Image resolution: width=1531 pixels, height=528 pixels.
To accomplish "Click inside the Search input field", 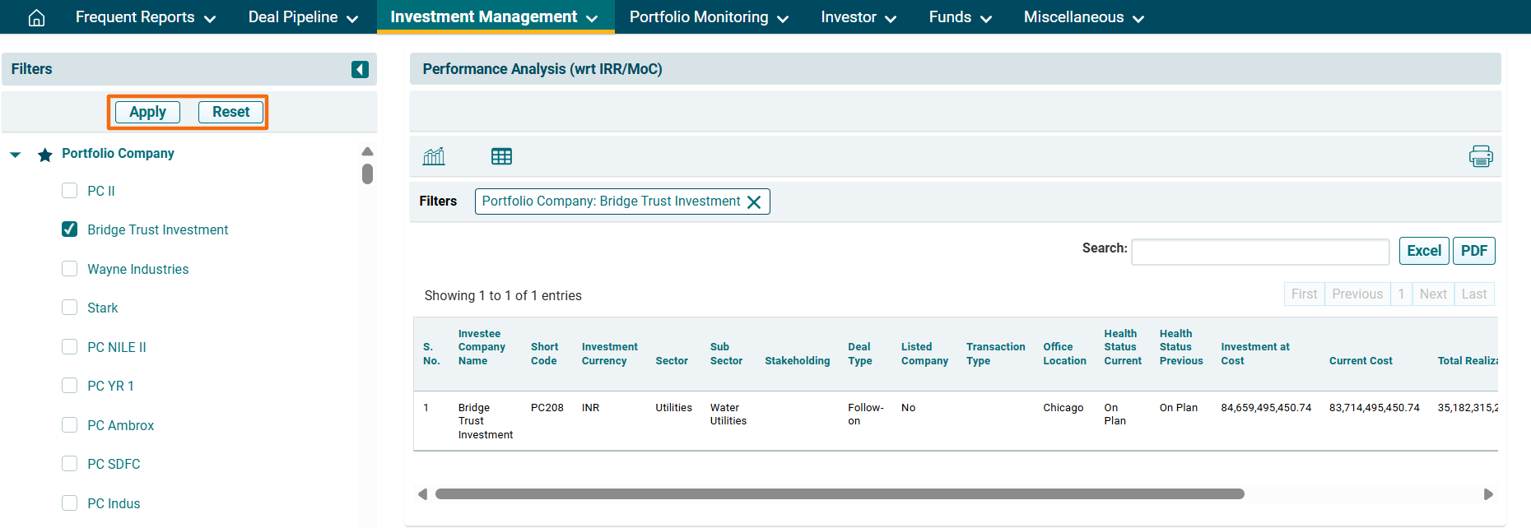I will (x=1259, y=252).
